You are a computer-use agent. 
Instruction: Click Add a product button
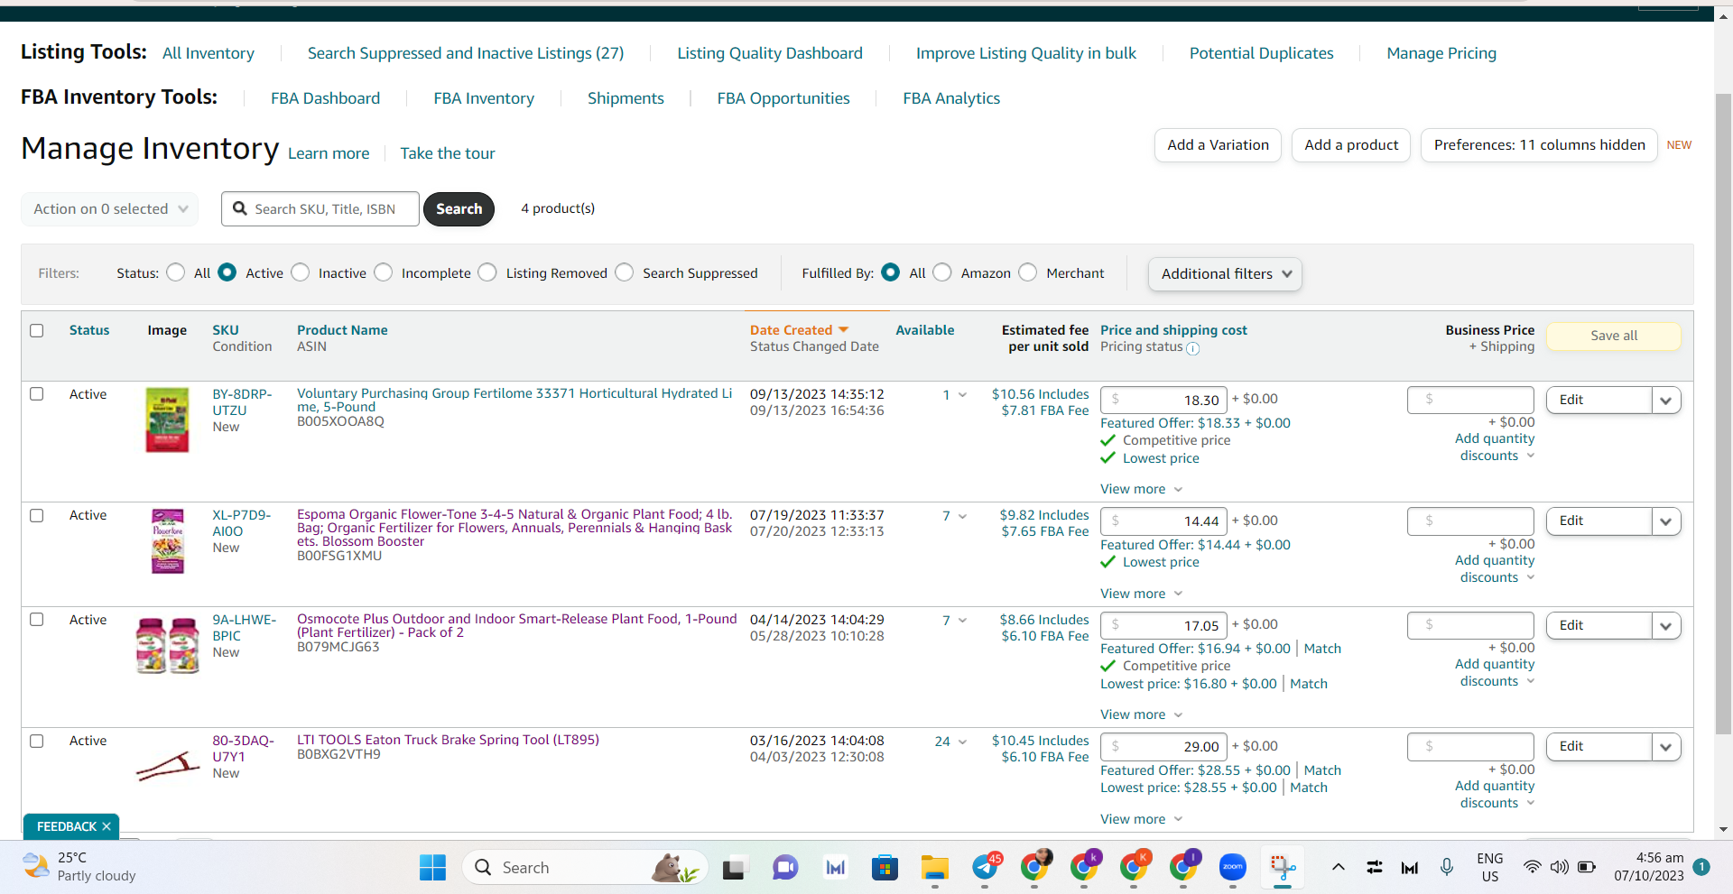(x=1351, y=145)
